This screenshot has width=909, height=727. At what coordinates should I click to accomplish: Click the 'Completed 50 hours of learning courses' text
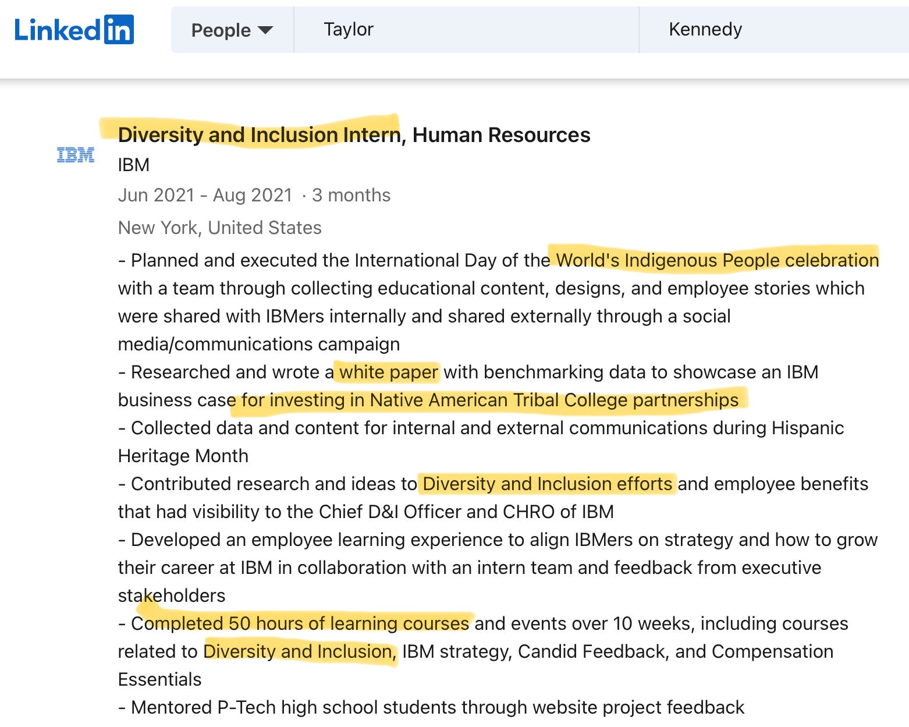click(x=300, y=623)
